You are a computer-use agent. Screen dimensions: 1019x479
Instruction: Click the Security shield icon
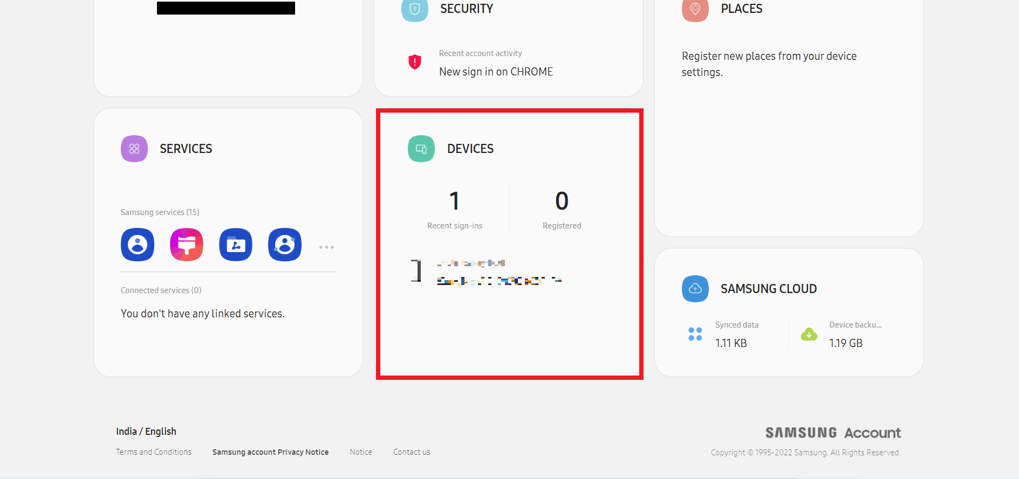415,9
